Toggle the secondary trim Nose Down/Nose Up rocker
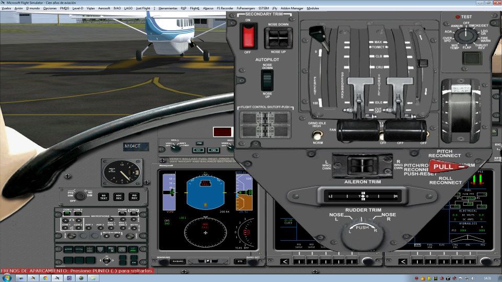Viewport: 502px width, 282px height. pos(278,38)
